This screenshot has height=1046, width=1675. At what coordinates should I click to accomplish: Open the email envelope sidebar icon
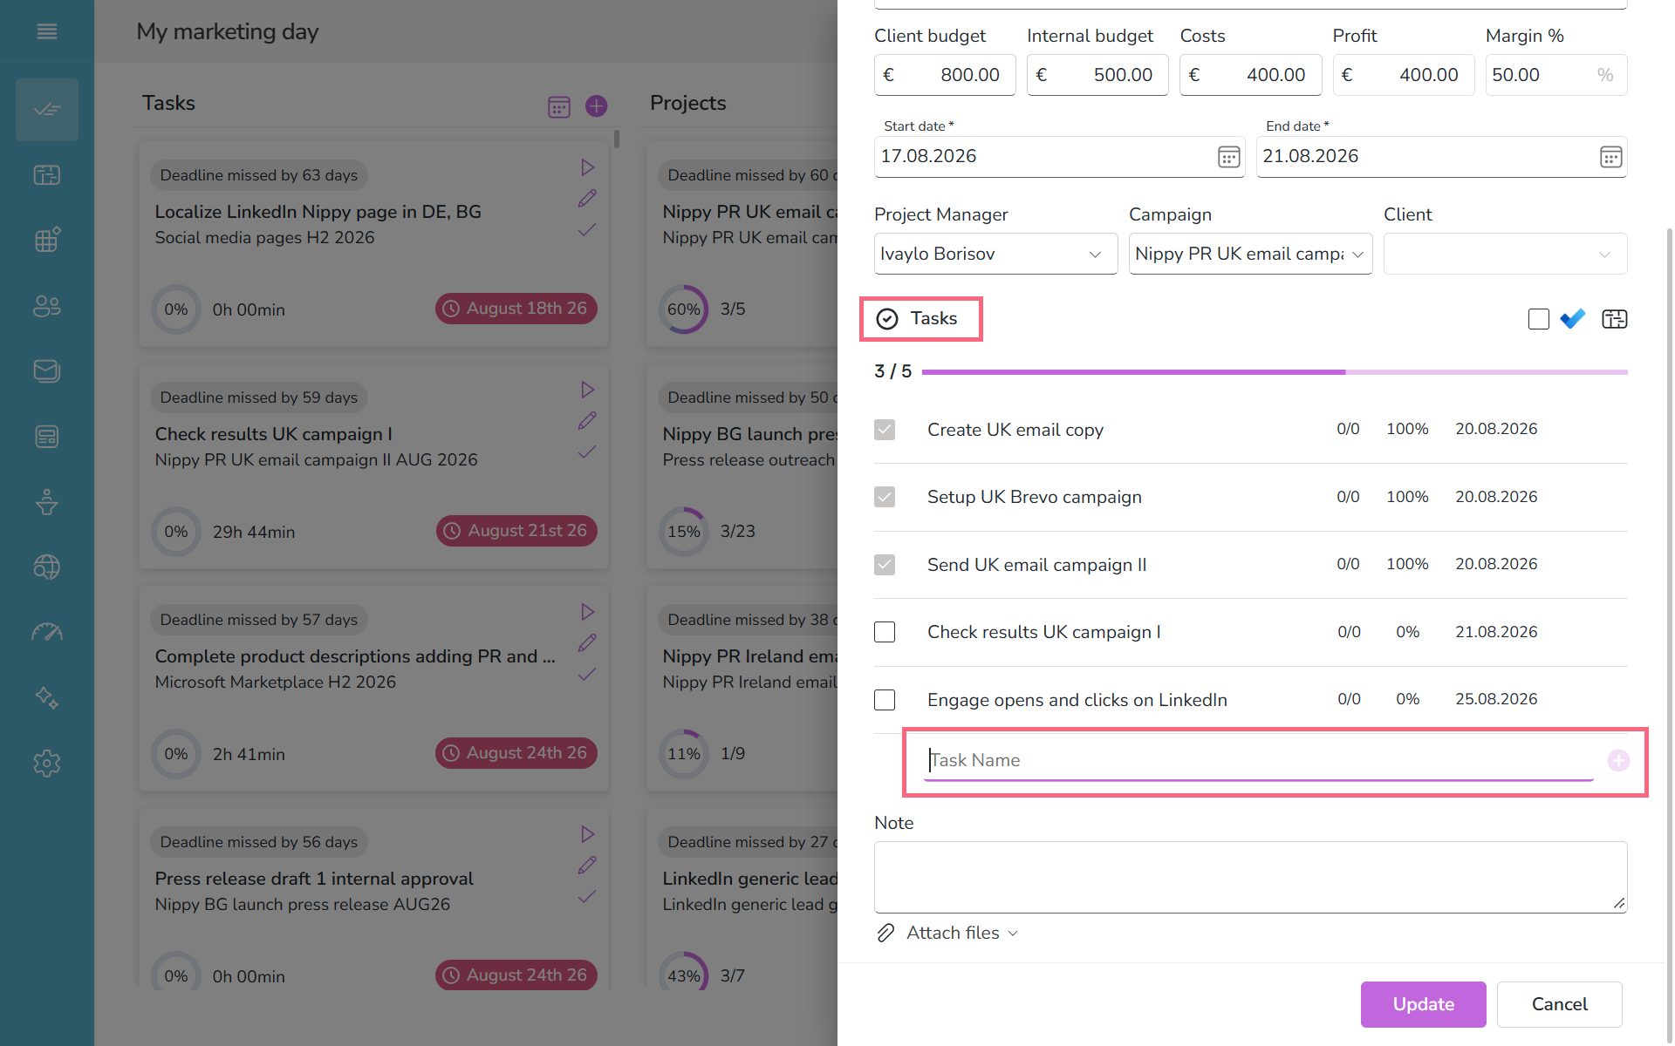[x=47, y=371]
